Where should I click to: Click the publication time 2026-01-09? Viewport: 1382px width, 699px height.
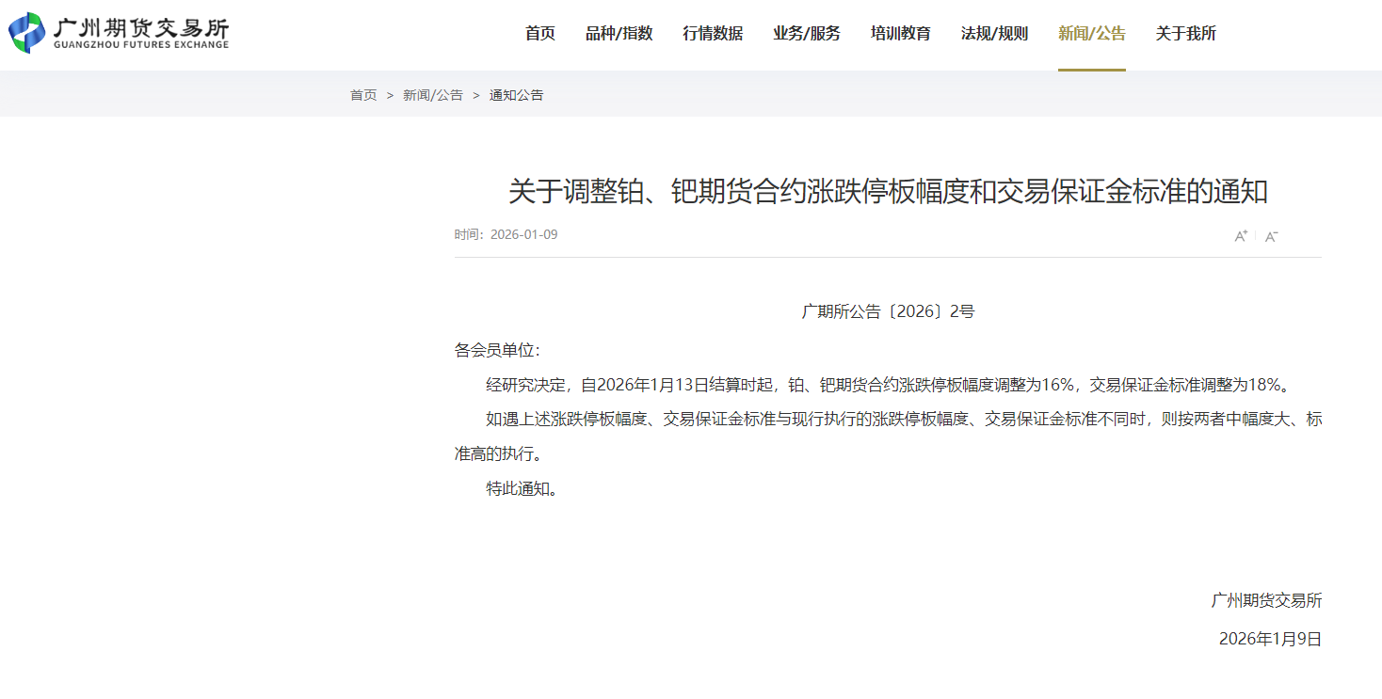click(523, 234)
